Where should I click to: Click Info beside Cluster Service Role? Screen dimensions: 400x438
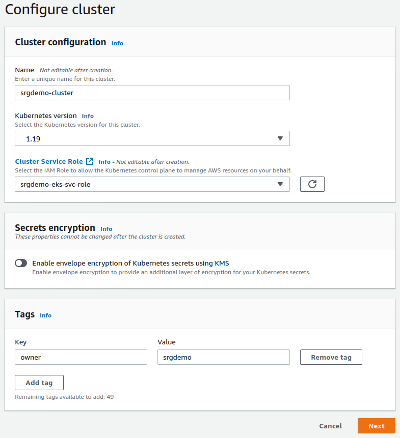104,162
